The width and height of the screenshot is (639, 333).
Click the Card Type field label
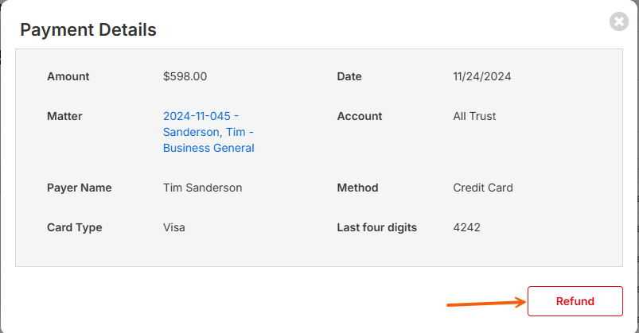point(75,227)
